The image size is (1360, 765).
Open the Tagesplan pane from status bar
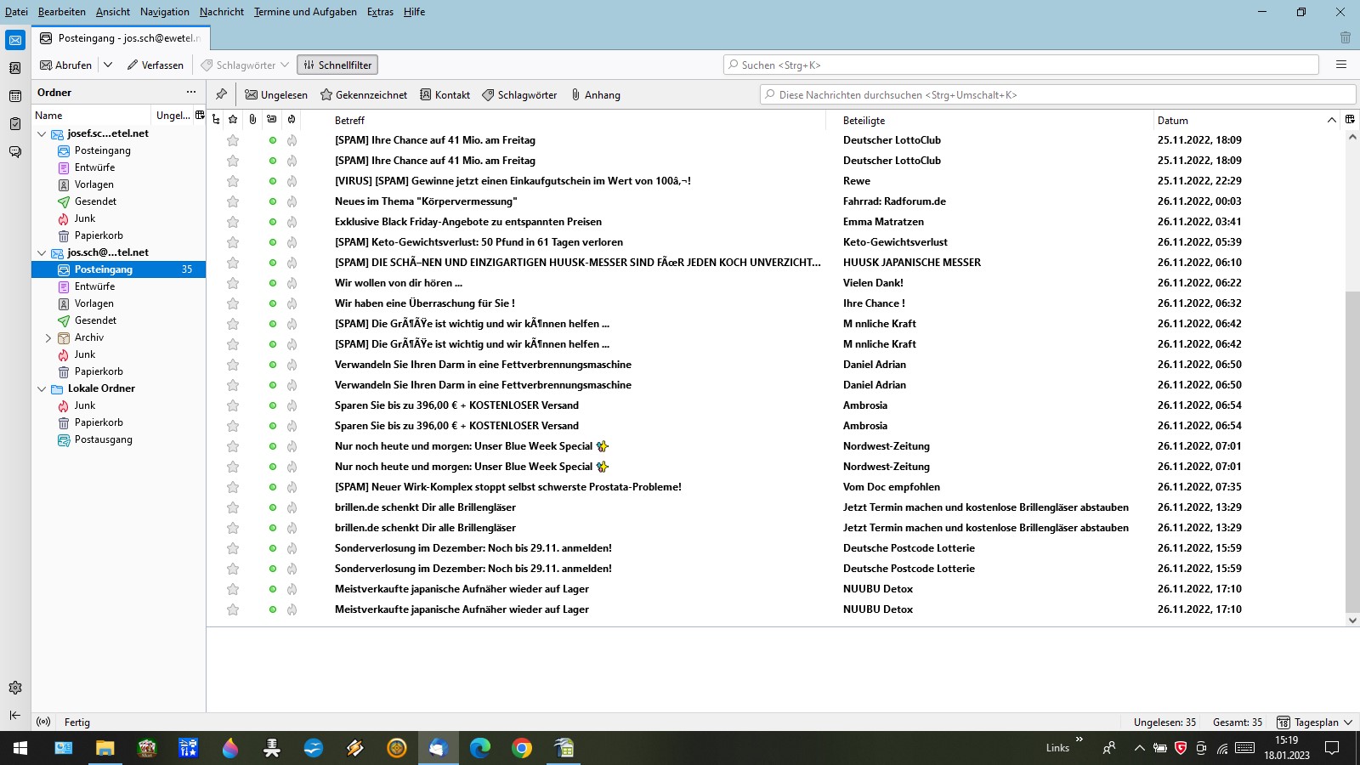pyautogui.click(x=1315, y=722)
